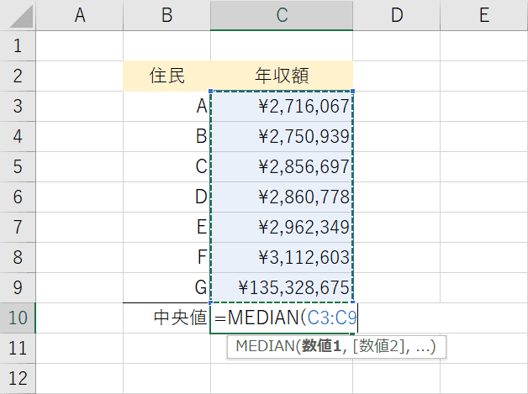Select row 10 header
The image size is (528, 394).
(x=18, y=318)
